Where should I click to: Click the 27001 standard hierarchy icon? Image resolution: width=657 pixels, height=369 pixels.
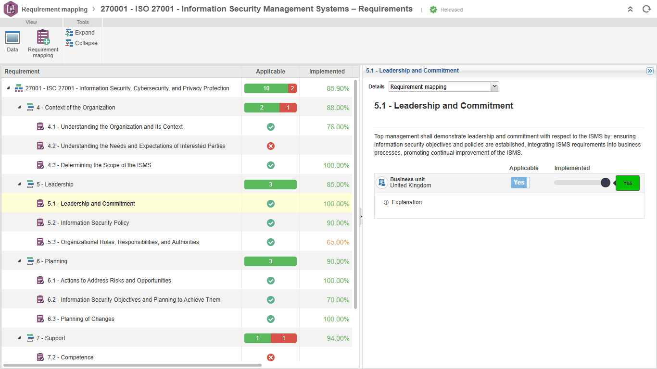point(19,88)
